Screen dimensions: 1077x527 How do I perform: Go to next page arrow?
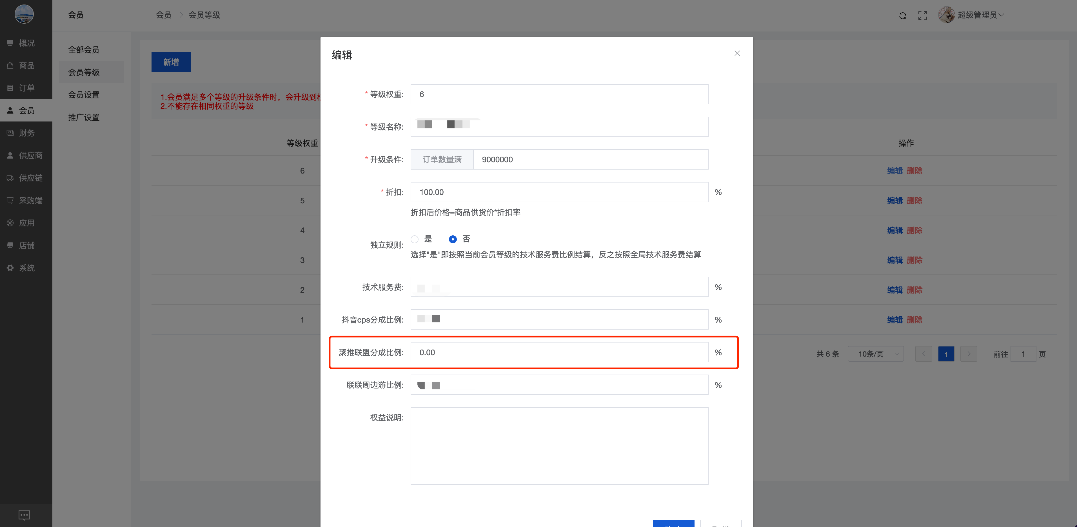pos(968,354)
